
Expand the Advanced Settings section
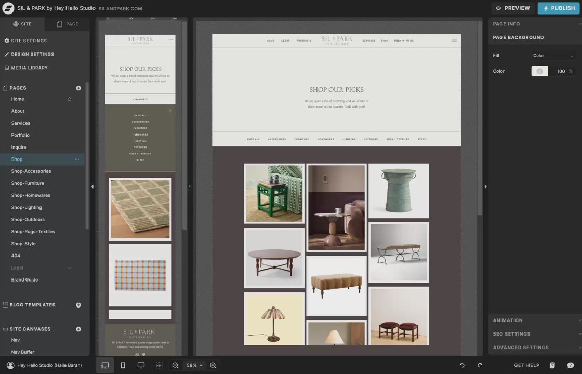pyautogui.click(x=535, y=348)
